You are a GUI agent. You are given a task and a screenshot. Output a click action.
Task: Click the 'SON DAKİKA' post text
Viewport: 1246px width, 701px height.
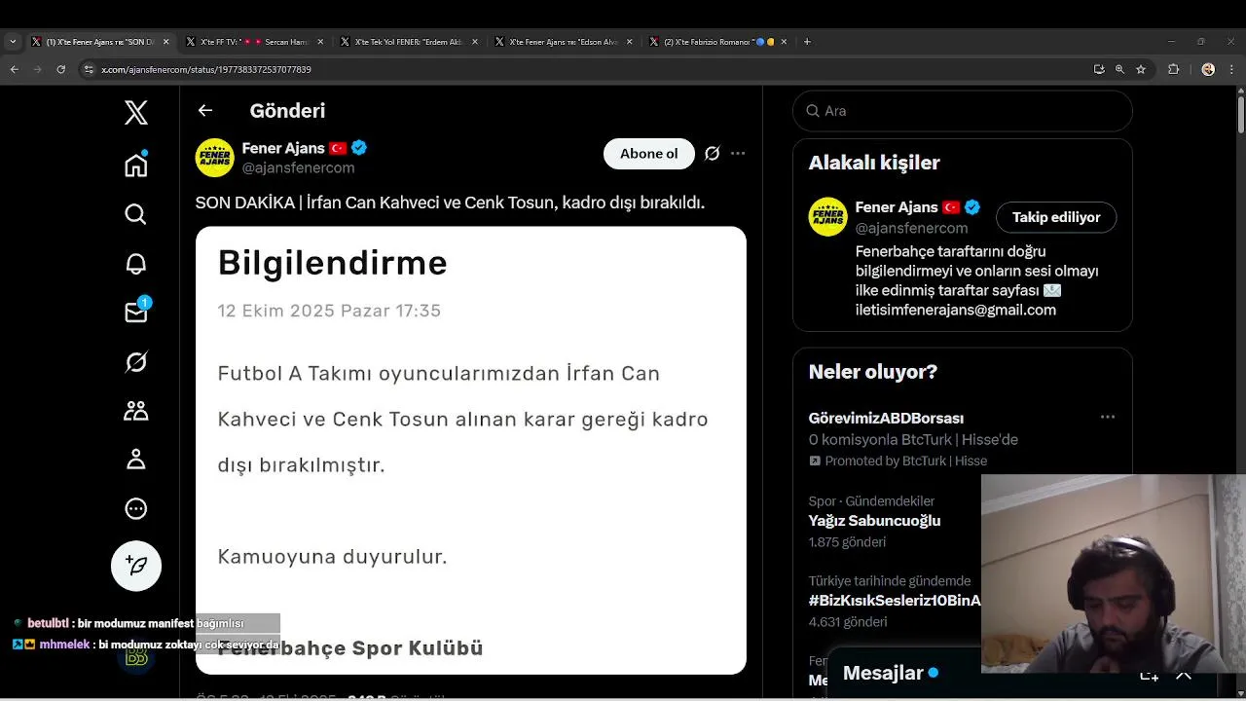pyautogui.click(x=450, y=203)
